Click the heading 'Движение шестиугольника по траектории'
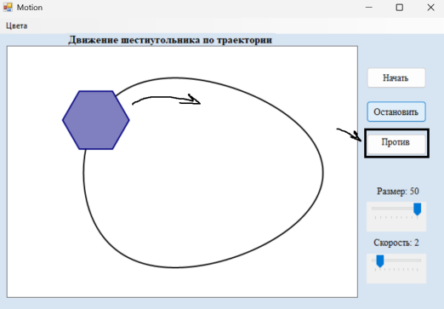Screen dimensions: 444x309 point(170,40)
